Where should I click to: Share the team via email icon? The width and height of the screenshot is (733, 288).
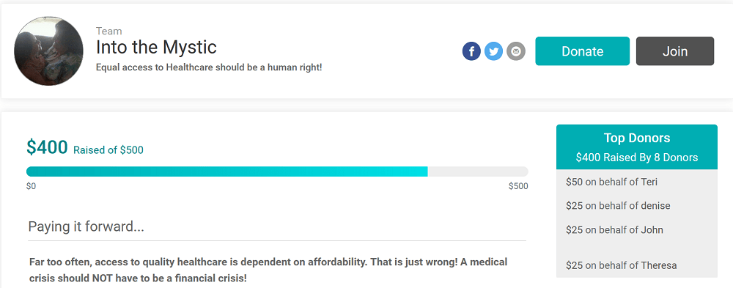(x=515, y=51)
